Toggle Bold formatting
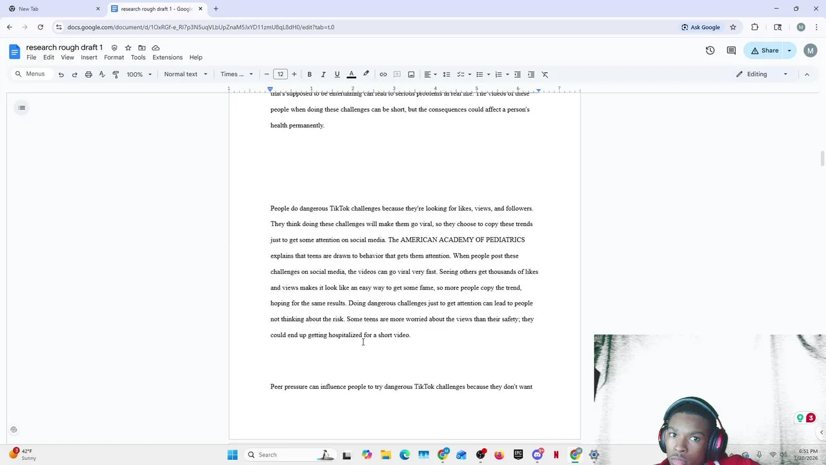The height and width of the screenshot is (465, 826). tap(309, 74)
